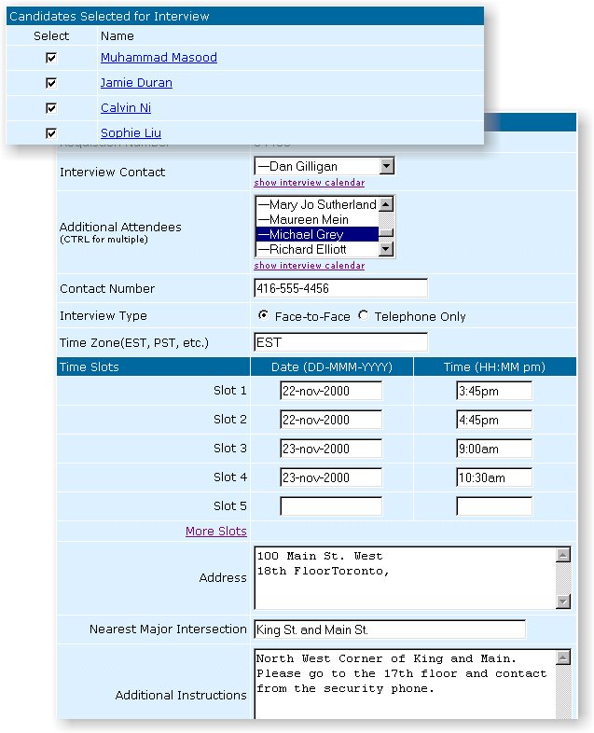The image size is (594, 733).
Task: Show interview calendar under Additional Attendees
Action: pyautogui.click(x=310, y=266)
